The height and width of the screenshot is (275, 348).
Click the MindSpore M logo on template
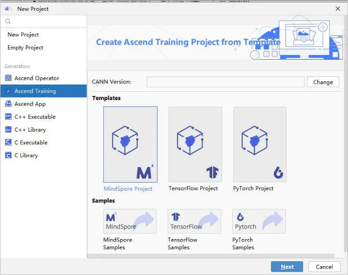click(x=145, y=172)
